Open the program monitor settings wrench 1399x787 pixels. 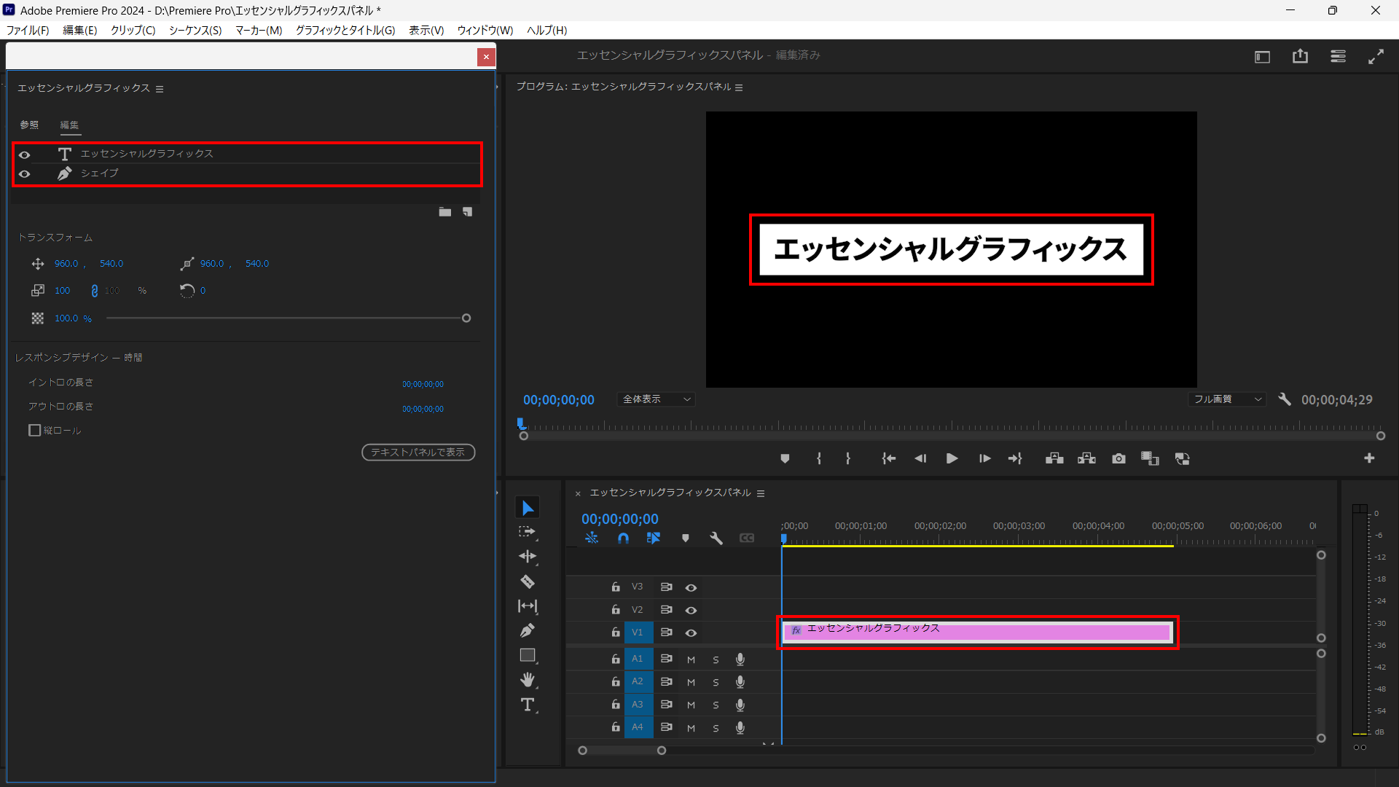point(1285,399)
